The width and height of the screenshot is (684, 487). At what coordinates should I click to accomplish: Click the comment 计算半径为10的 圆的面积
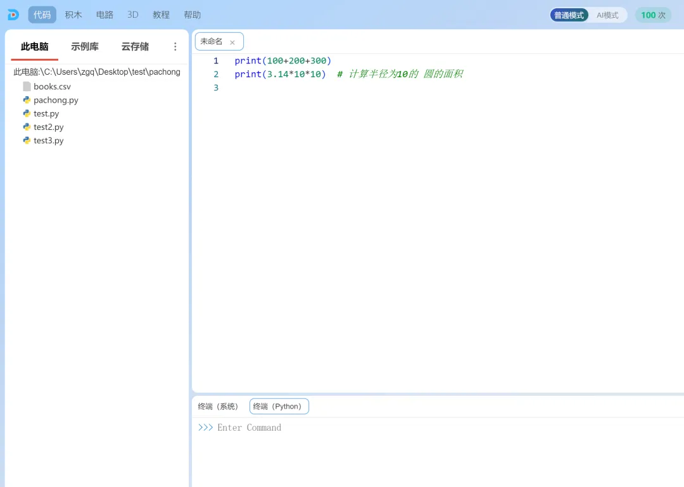(x=400, y=74)
